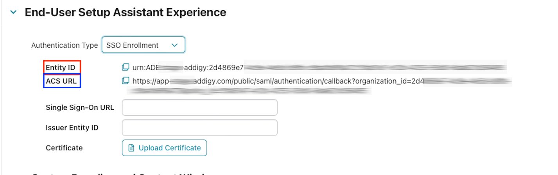Click the SSO Enrollment selected value text
Image resolution: width=558 pixels, height=175 pixels.
click(133, 45)
